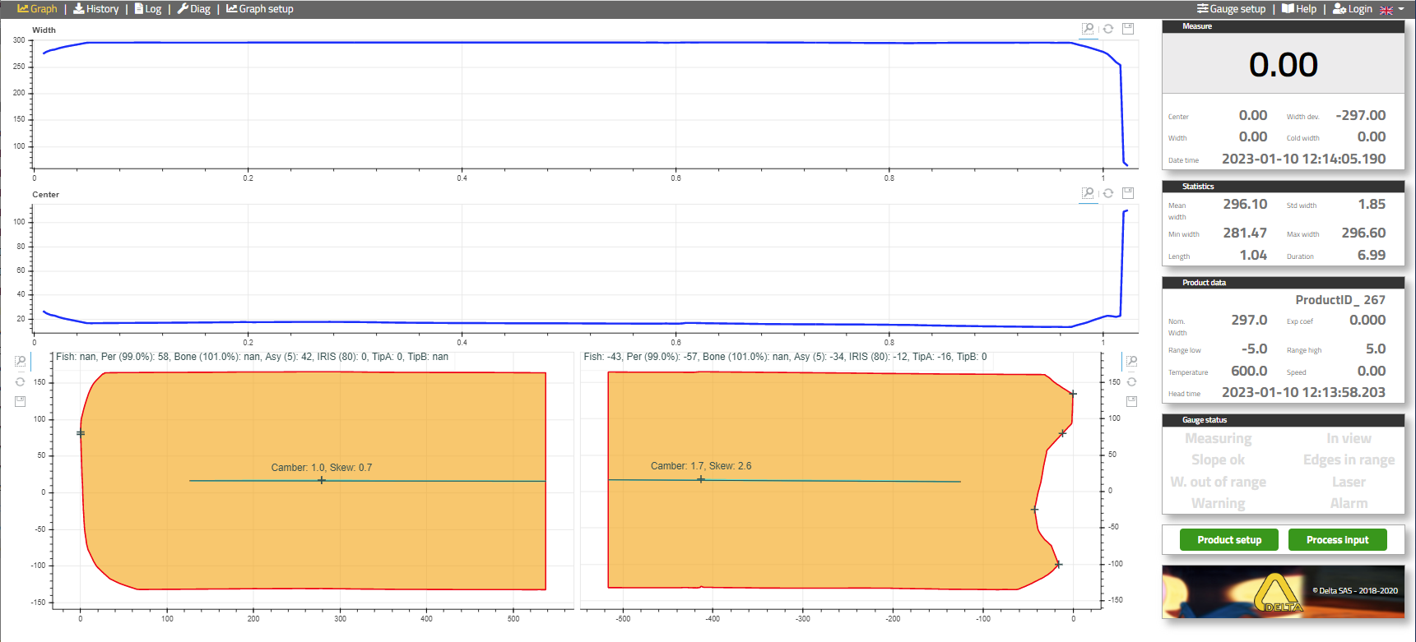Open the History tab
1416x642 pixels.
[x=95, y=9]
